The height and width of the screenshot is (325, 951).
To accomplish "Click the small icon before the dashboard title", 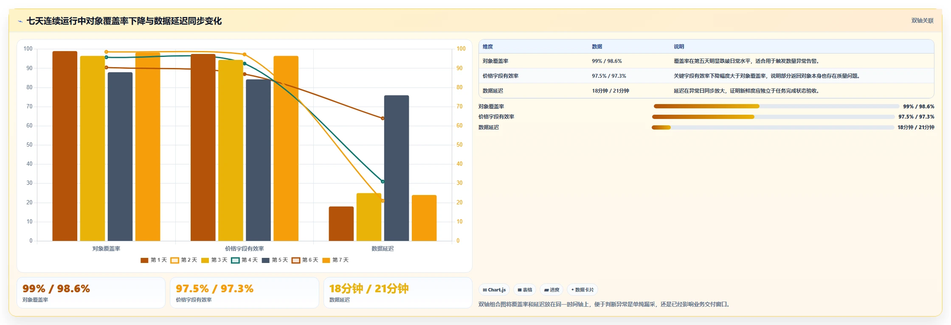I will pos(20,21).
